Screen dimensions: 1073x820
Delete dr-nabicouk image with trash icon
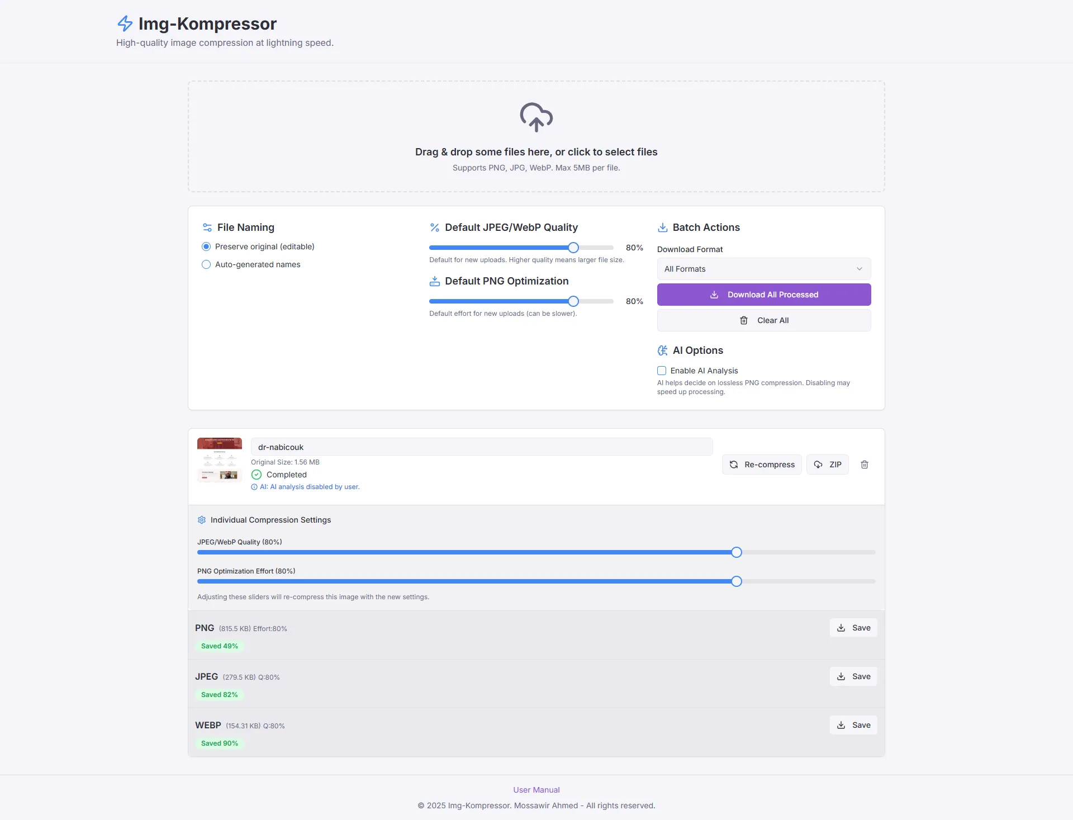pyautogui.click(x=864, y=464)
